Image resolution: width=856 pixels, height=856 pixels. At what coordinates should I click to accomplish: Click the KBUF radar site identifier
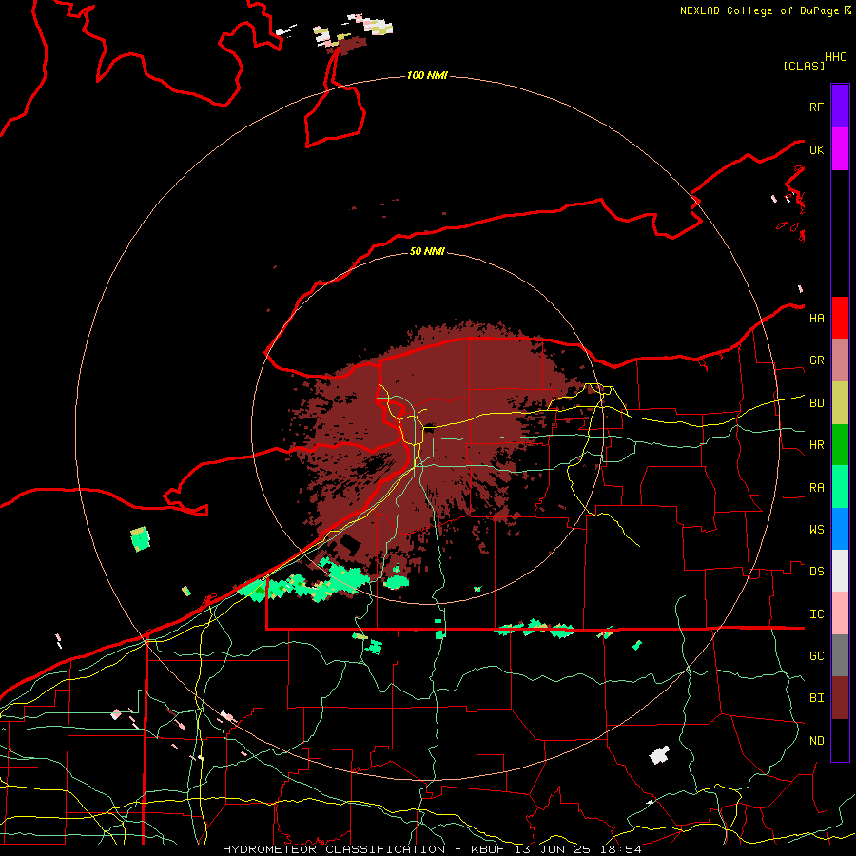pos(489,849)
